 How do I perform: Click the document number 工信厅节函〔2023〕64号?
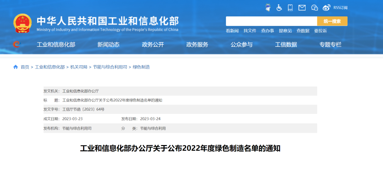[x=84, y=109]
